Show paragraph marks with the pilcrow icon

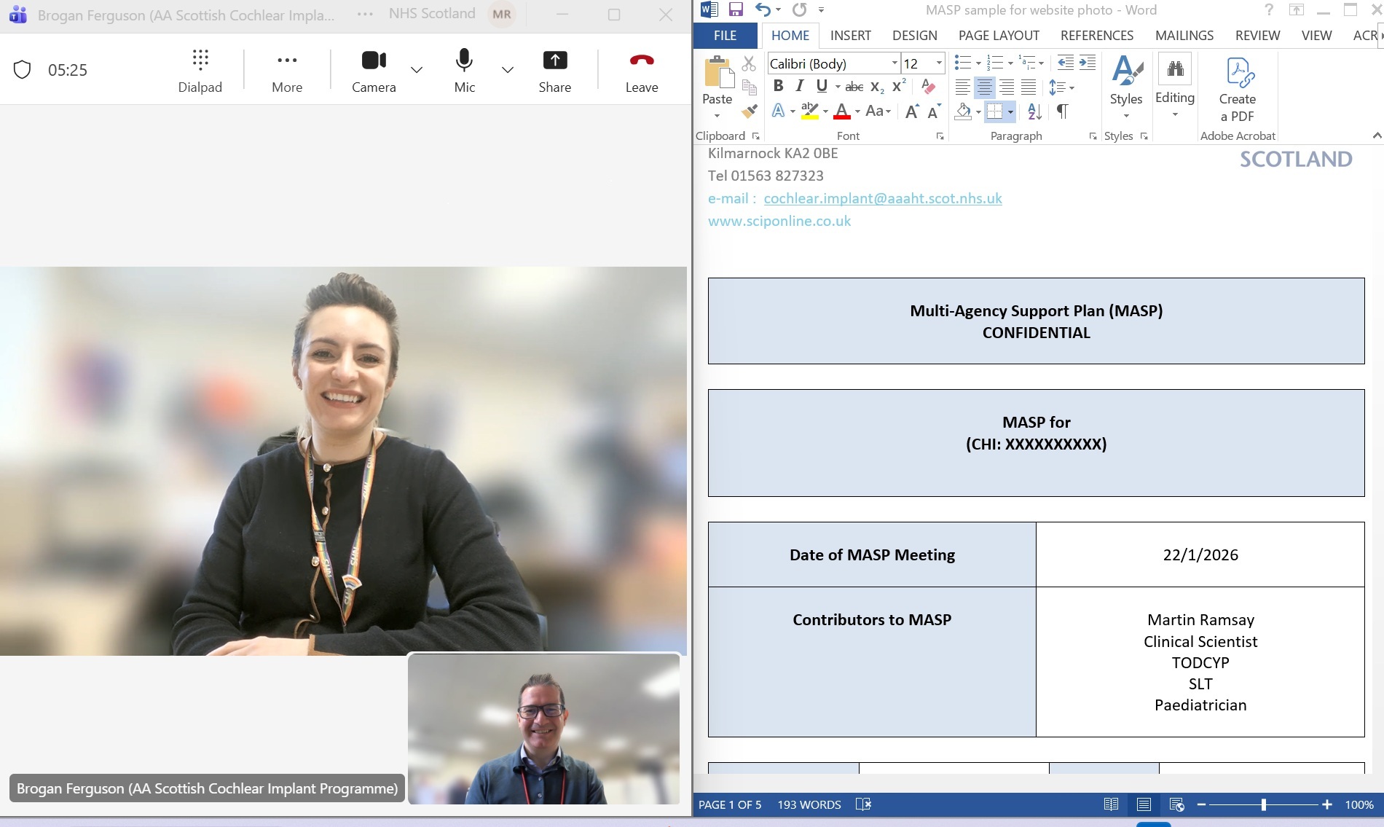point(1063,111)
